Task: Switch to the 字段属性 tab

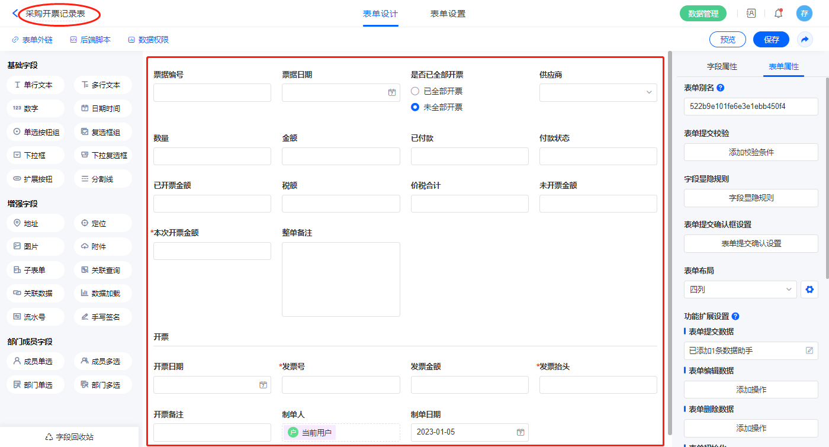Action: point(722,66)
